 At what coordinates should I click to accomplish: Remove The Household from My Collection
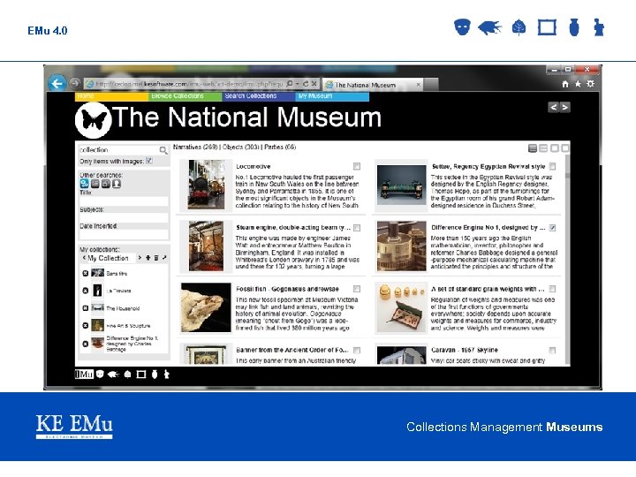click(x=85, y=308)
